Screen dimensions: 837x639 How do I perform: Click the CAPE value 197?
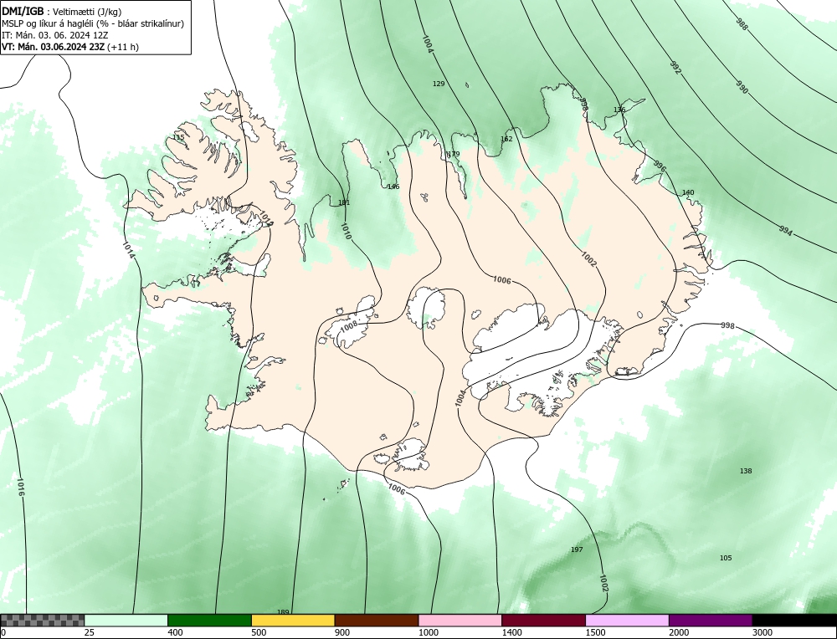tap(577, 550)
